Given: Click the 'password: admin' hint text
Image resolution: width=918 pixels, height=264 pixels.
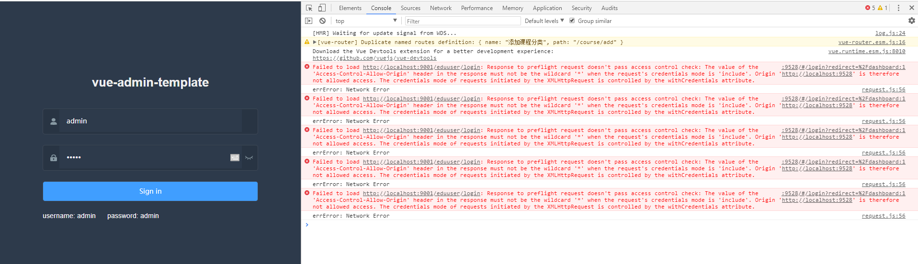Looking at the screenshot, I should (x=133, y=216).
